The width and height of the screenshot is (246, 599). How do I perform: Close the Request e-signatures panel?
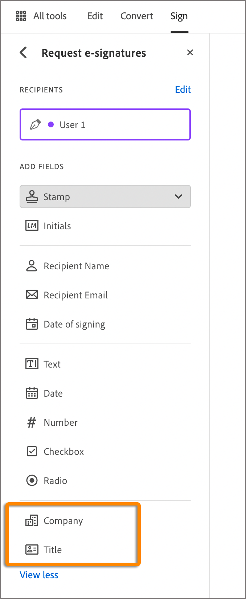click(190, 53)
